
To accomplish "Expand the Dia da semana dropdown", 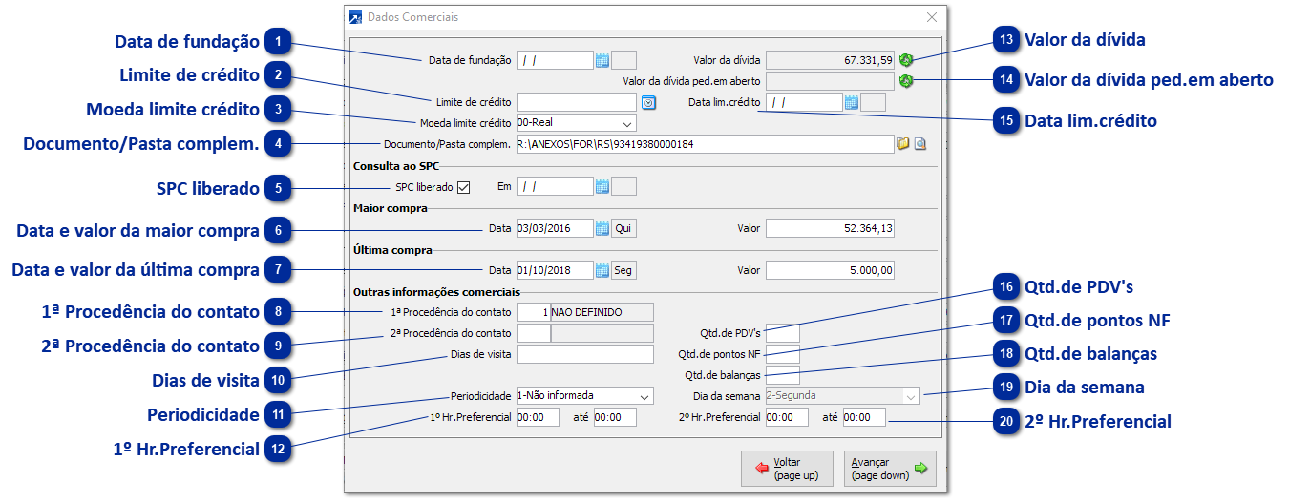I will click(x=911, y=395).
